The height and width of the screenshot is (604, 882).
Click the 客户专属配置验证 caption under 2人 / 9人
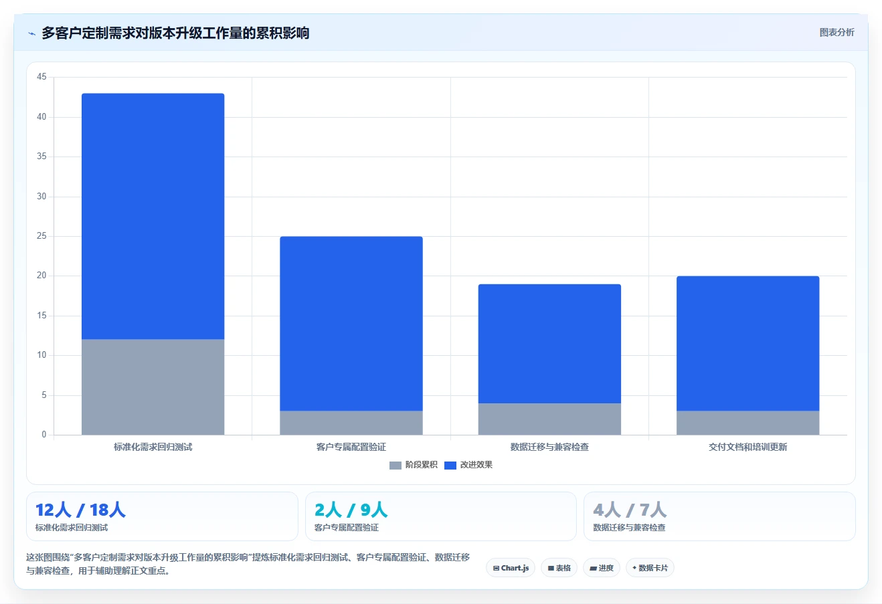[x=347, y=528]
